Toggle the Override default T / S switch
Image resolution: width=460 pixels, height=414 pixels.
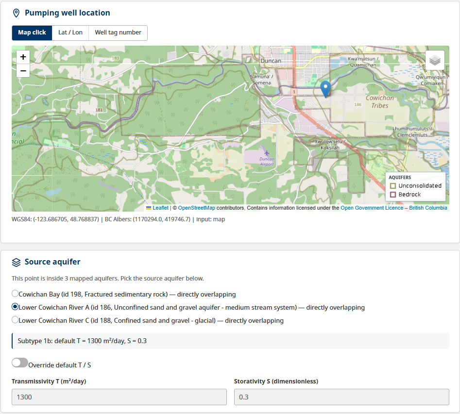click(20, 363)
